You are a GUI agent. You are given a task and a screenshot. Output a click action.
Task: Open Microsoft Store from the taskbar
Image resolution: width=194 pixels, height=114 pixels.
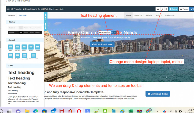tap(44, 111)
